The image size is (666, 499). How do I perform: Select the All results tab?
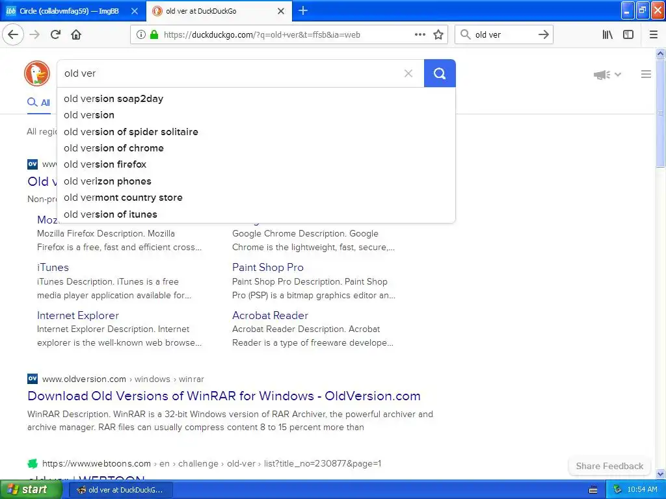click(38, 103)
